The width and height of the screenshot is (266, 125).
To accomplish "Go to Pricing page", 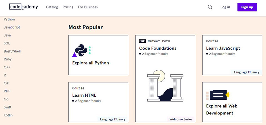I will coord(68,7).
